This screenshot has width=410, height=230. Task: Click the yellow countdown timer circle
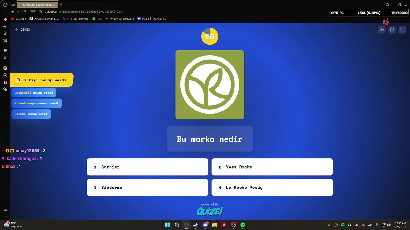[x=210, y=36]
